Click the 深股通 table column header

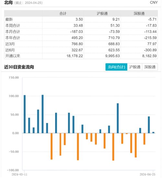coord(139,14)
